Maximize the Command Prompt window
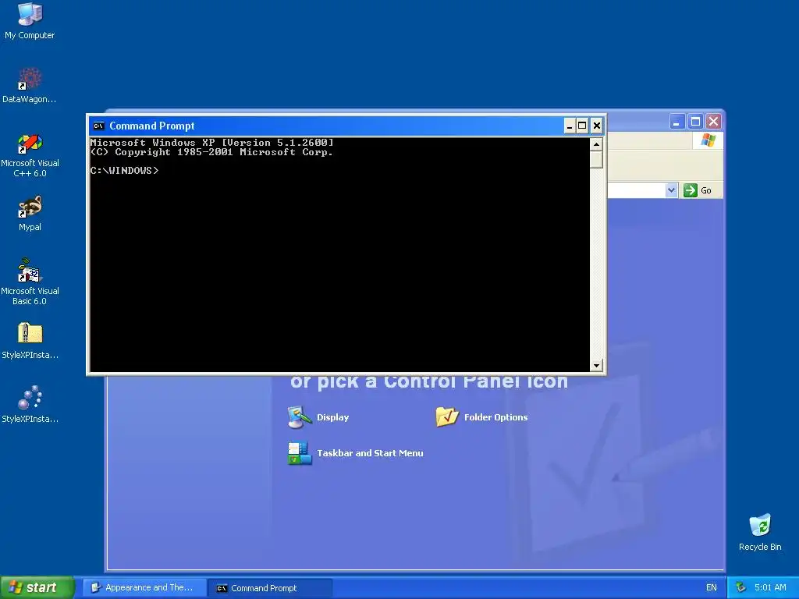799x599 pixels. point(582,126)
